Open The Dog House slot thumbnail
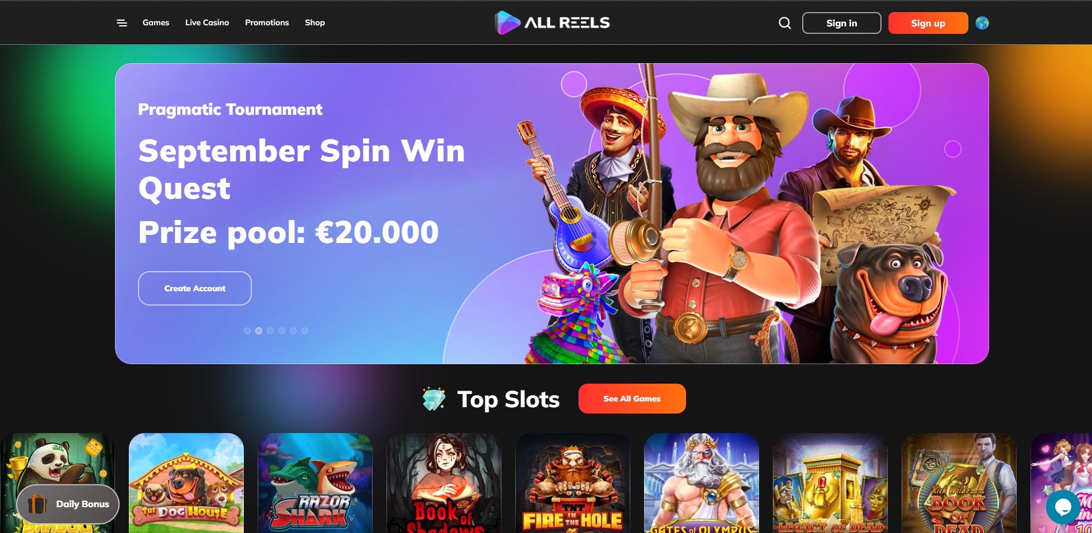 click(186, 483)
